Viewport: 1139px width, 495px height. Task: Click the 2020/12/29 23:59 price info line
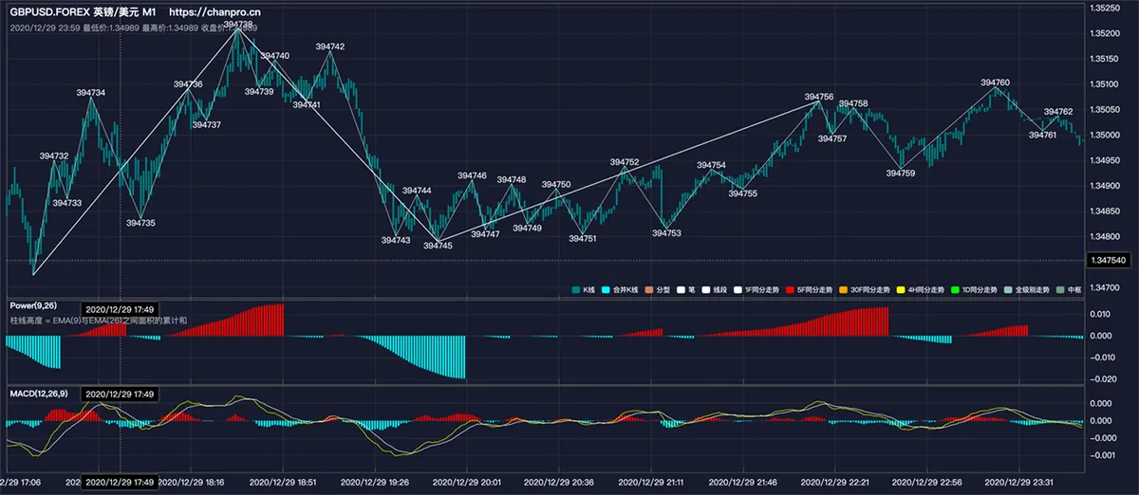133,27
